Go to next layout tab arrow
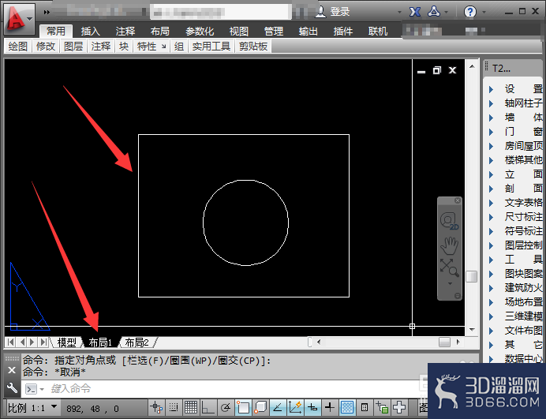The width and height of the screenshot is (546, 419). (x=32, y=342)
